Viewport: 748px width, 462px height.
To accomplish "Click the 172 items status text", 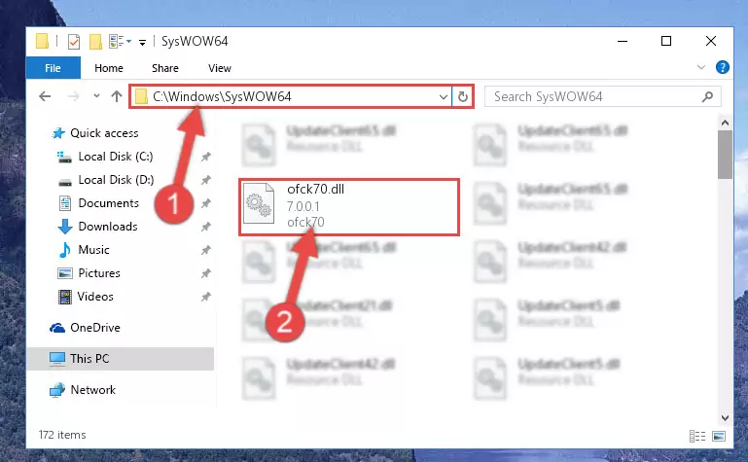I will 62,435.
